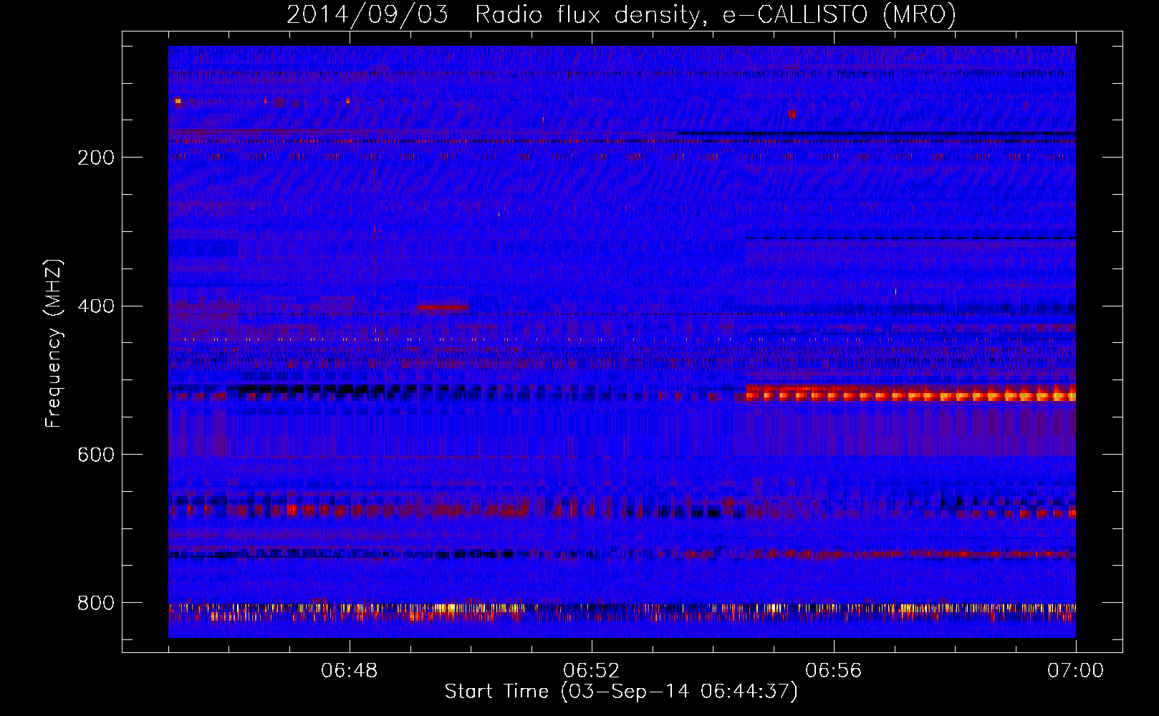This screenshot has width=1159, height=716.
Task: Click the 800 frequency tick label
Action: (96, 603)
